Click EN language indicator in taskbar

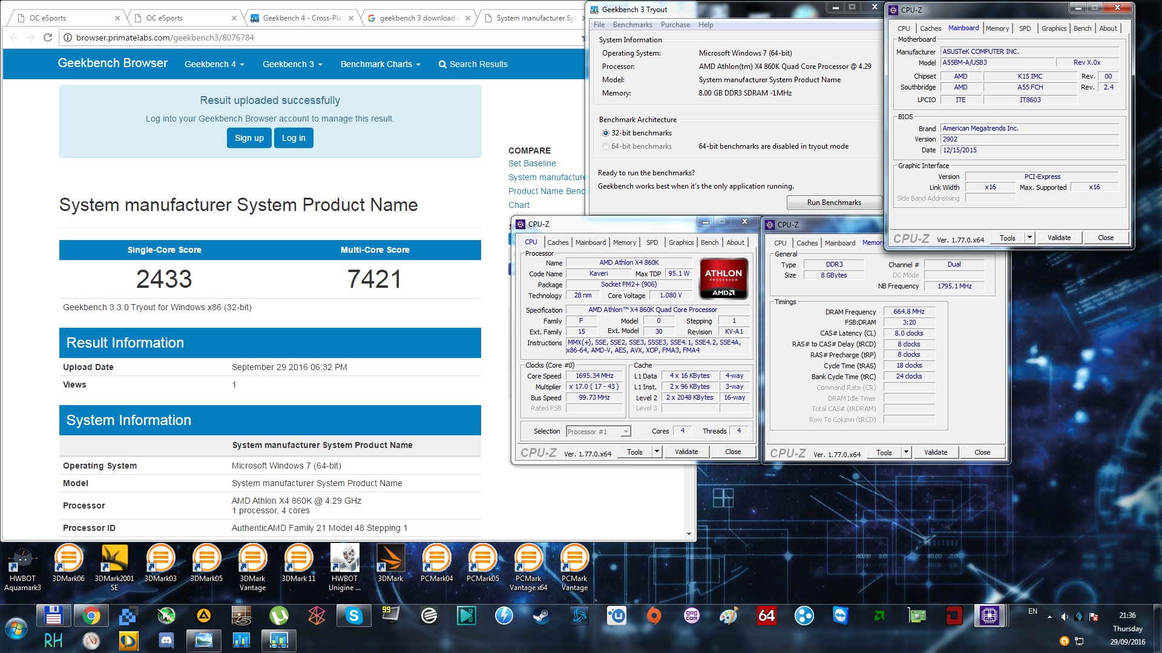click(1032, 611)
